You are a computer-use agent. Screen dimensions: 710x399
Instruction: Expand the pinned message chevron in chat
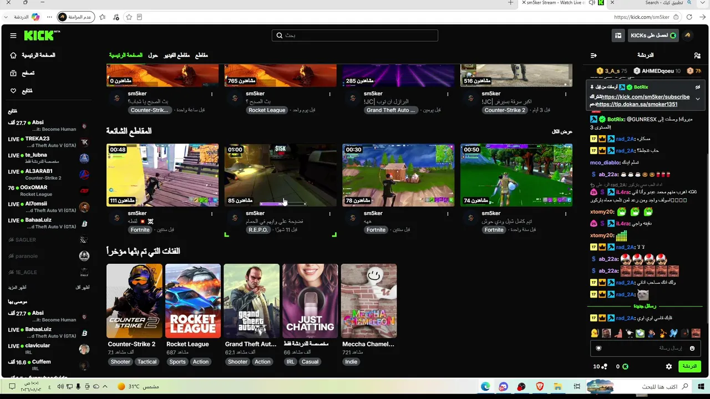point(698,99)
